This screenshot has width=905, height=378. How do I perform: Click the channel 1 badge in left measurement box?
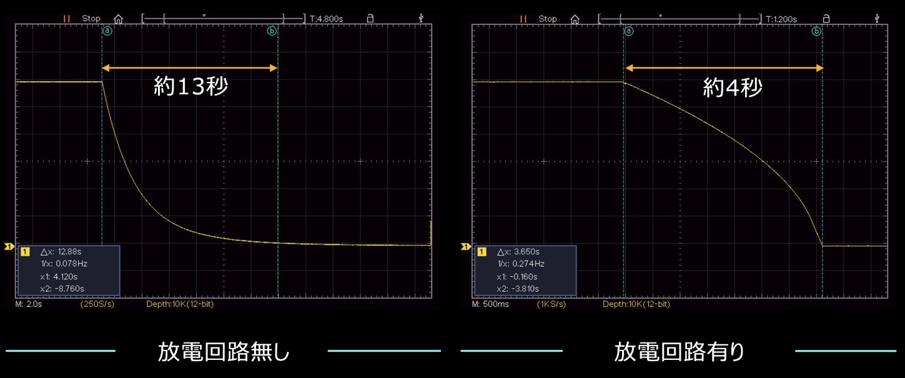click(26, 252)
